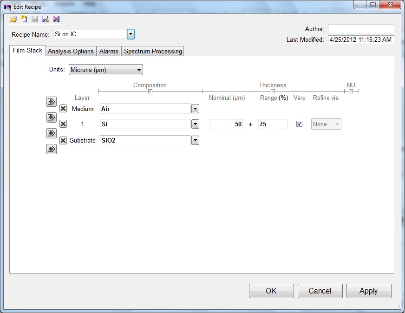Click the Nominal (µm) column header
The height and width of the screenshot is (313, 405).
[x=227, y=98]
